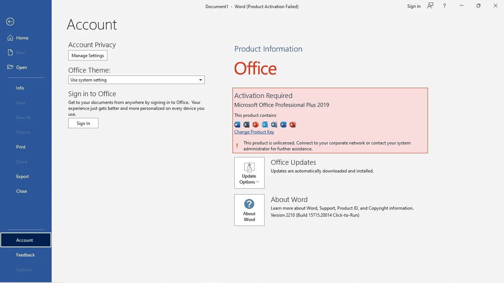Click the back arrow to leave Backstage
Viewport: 504px width, 283px height.
pos(10,22)
